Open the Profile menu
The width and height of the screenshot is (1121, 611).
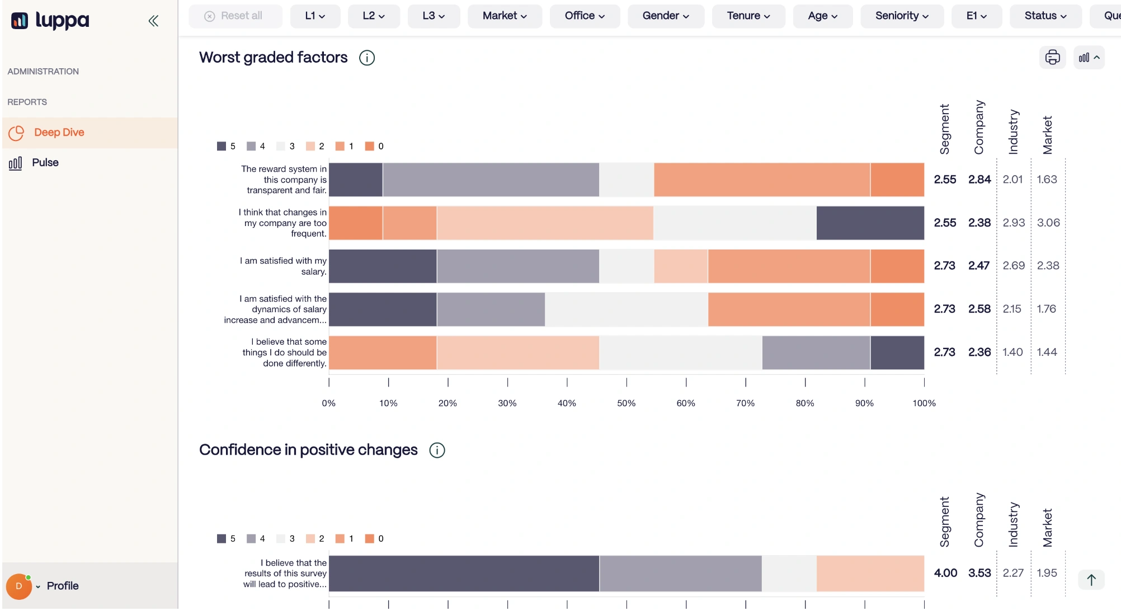[63, 586]
